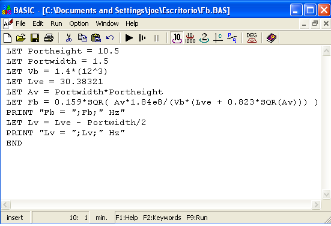Click the line PRINT "Fb = ";Fb;" Hz"
The image size is (331, 226).
coord(65,112)
